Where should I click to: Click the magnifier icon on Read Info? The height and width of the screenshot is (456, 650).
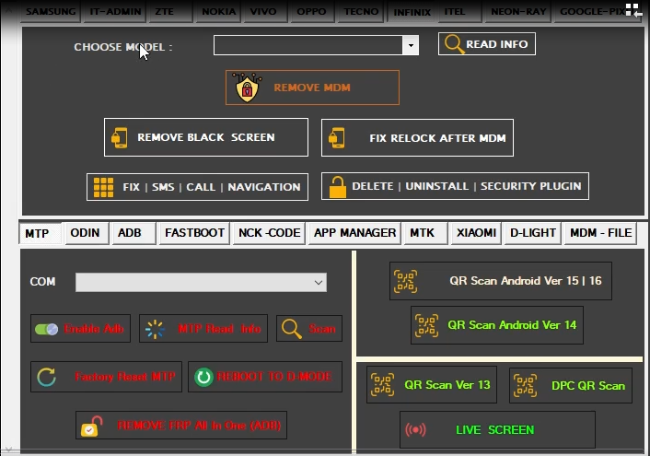pos(453,44)
